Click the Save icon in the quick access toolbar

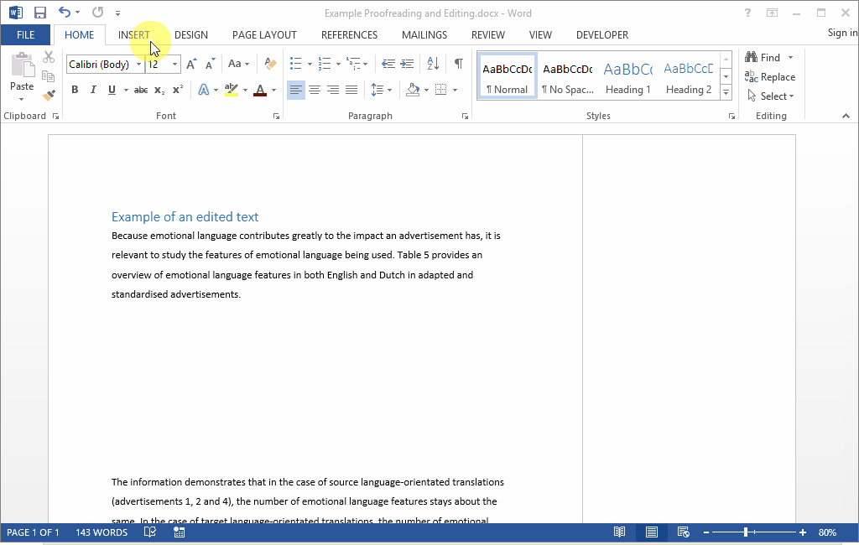(39, 13)
